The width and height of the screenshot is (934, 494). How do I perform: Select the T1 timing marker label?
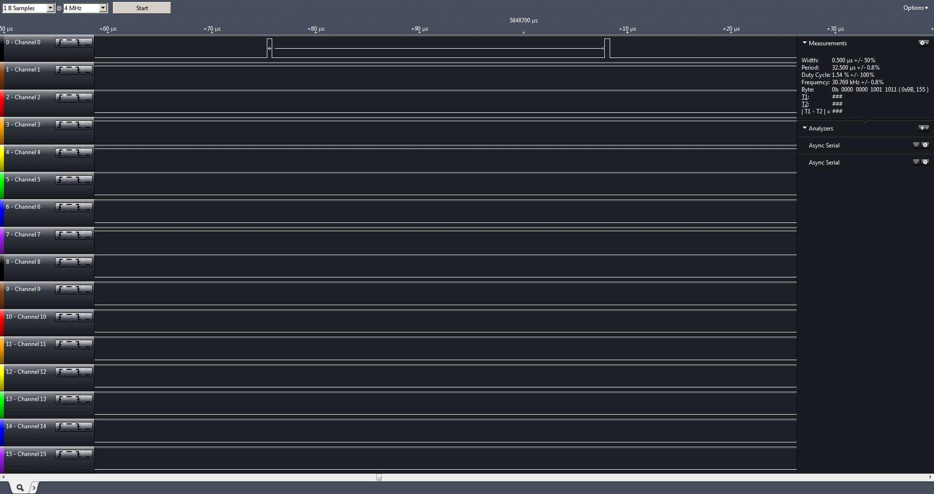pos(804,97)
